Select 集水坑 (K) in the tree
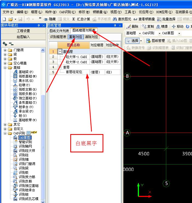Screen dimensions: 192x203 [x=24, y=81]
